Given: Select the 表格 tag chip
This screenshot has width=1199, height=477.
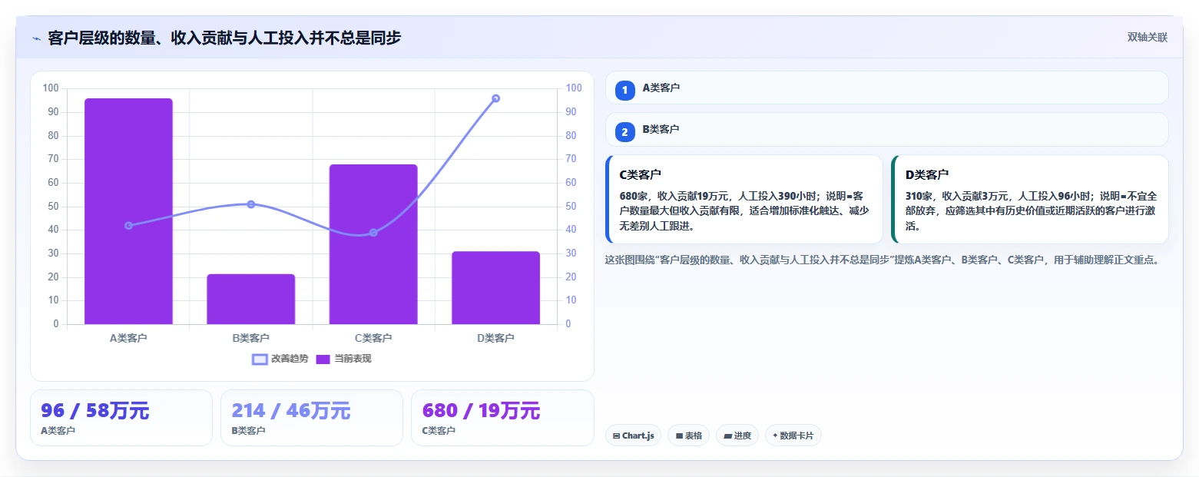Looking at the screenshot, I should click(688, 436).
